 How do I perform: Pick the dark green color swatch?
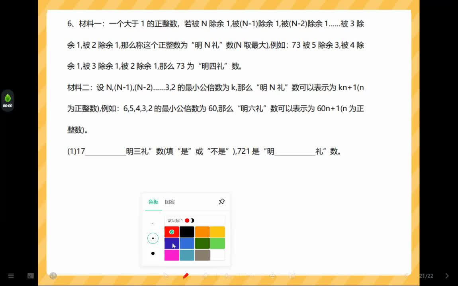pyautogui.click(x=202, y=243)
